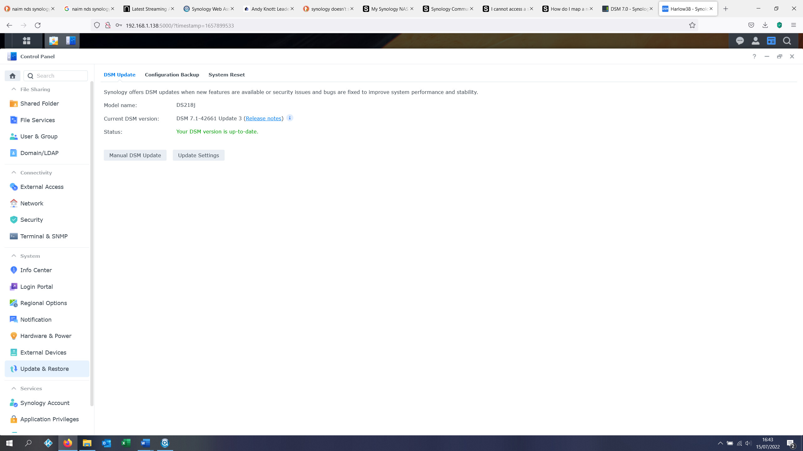Image resolution: width=803 pixels, height=451 pixels.
Task: Open Network settings
Action: pyautogui.click(x=47, y=203)
